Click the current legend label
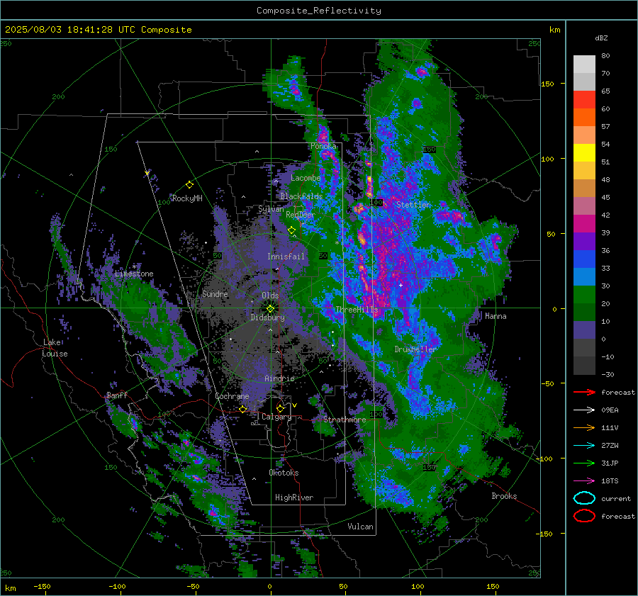Image resolution: width=638 pixels, height=596 pixels. 616,499
